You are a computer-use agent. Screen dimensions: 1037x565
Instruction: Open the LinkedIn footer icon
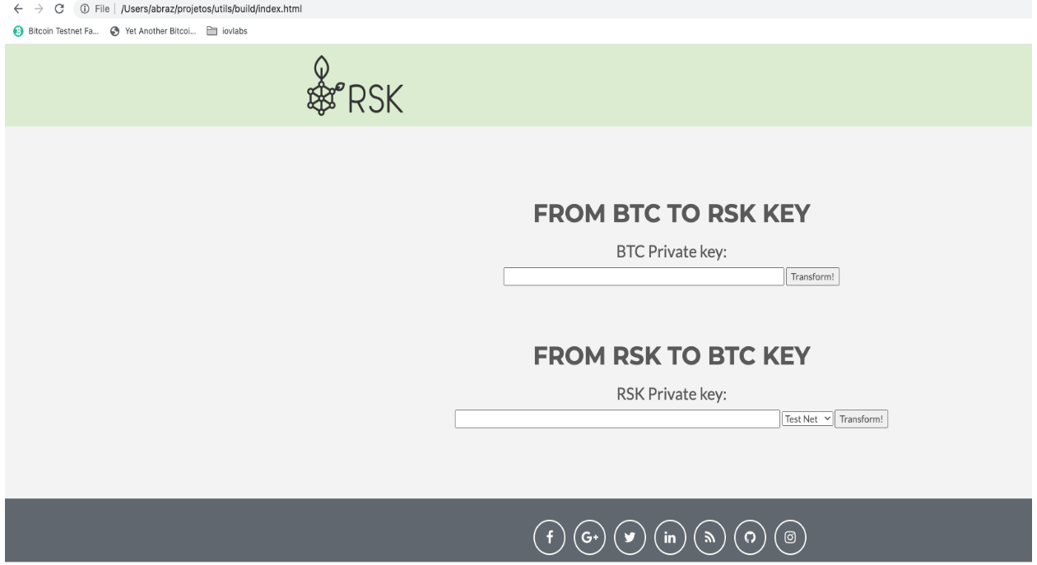670,538
